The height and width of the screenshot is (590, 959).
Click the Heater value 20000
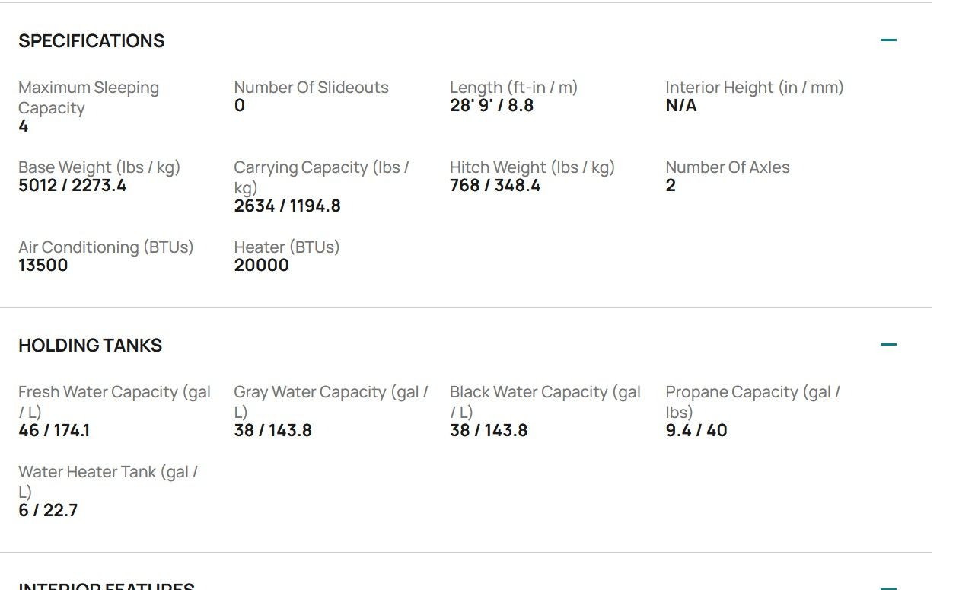click(261, 266)
